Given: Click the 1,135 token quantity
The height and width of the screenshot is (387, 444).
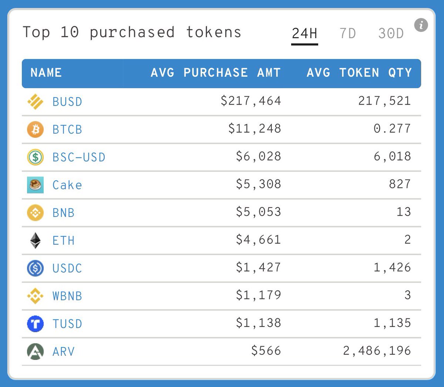Looking at the screenshot, I should 392,323.
